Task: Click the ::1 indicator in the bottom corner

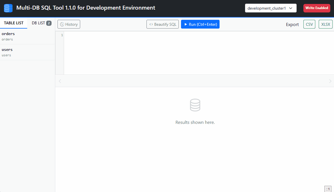Action: pyautogui.click(x=328, y=189)
